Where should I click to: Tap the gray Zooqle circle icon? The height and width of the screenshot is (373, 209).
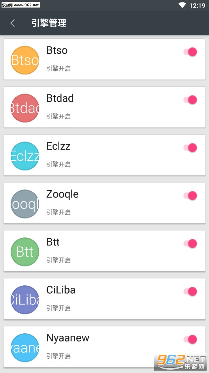25,204
